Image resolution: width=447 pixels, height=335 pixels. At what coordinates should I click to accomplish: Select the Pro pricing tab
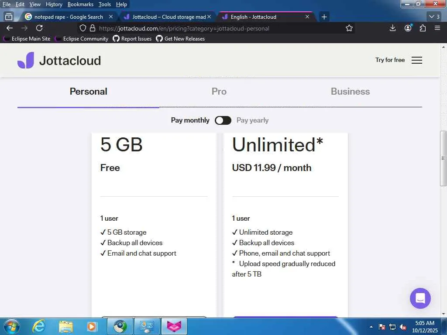point(219,92)
